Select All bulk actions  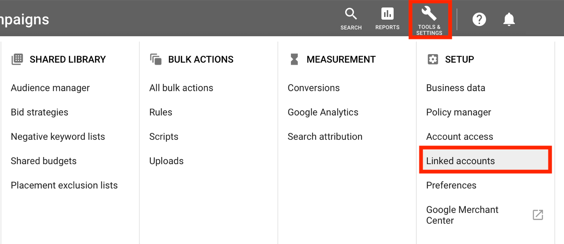181,88
